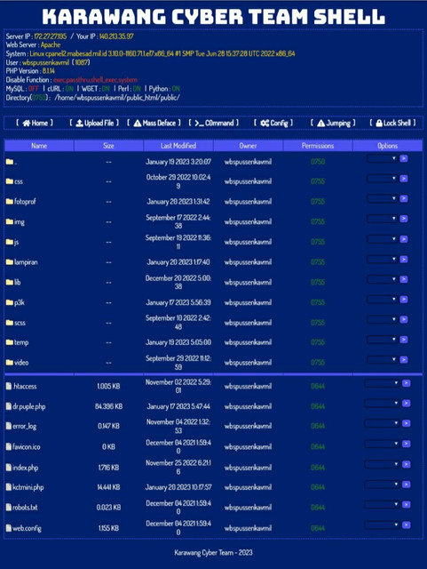
Task: Click the go arrow button in kctmini.php row
Action: click(x=407, y=484)
